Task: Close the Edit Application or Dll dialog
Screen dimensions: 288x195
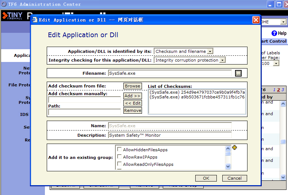Action: pyautogui.click(x=256, y=20)
